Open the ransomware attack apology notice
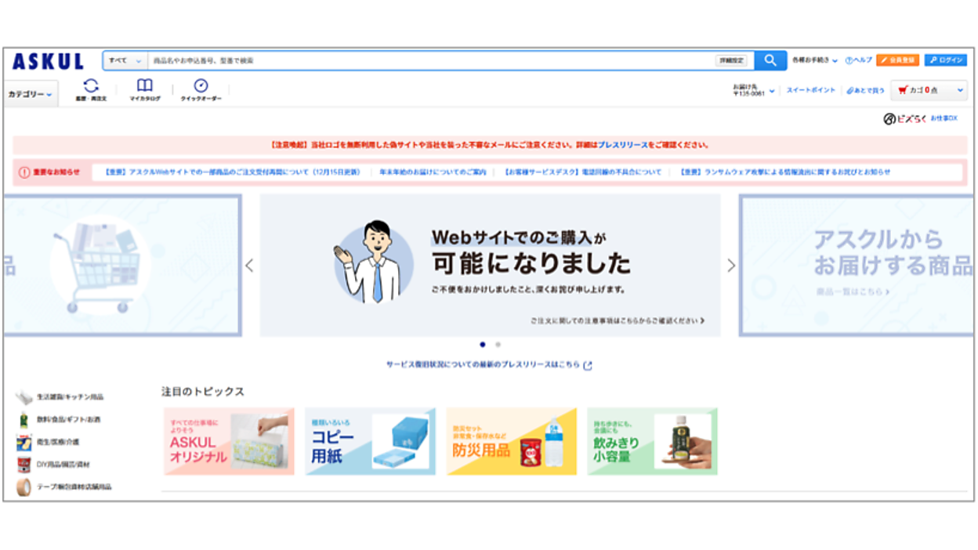This screenshot has width=978, height=550. pyautogui.click(x=785, y=172)
